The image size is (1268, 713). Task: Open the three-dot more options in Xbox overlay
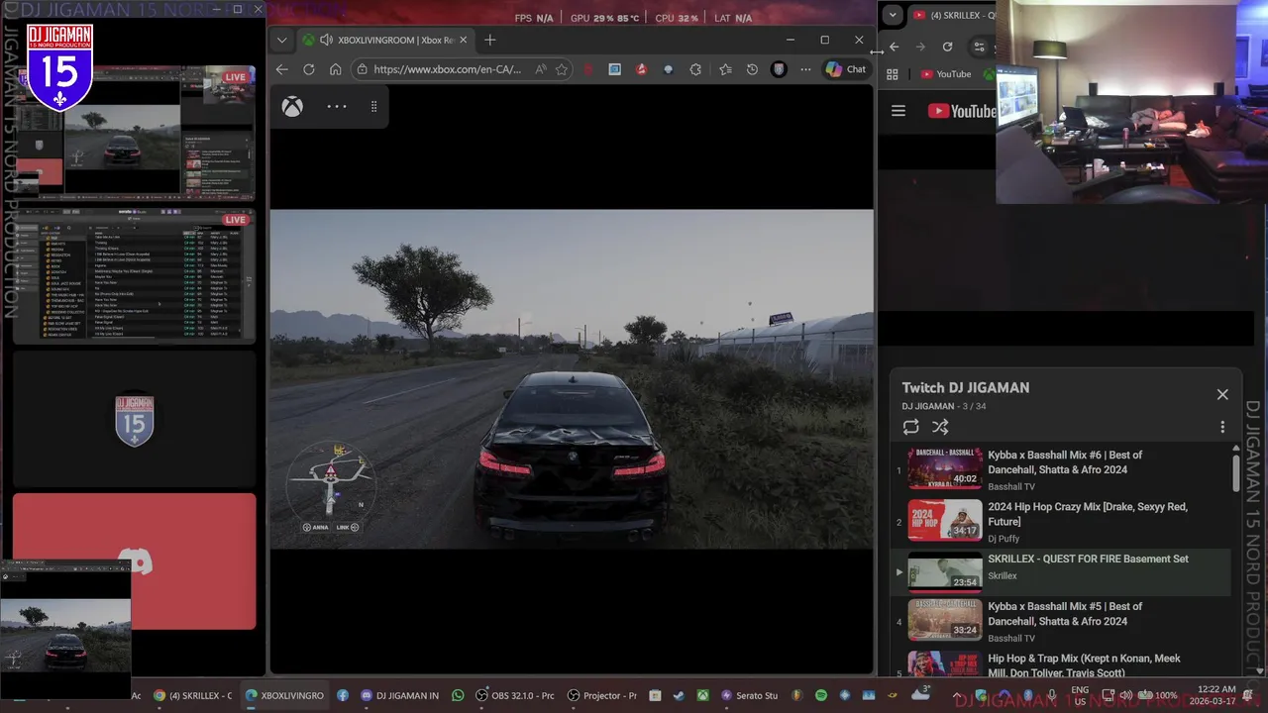coord(337,106)
